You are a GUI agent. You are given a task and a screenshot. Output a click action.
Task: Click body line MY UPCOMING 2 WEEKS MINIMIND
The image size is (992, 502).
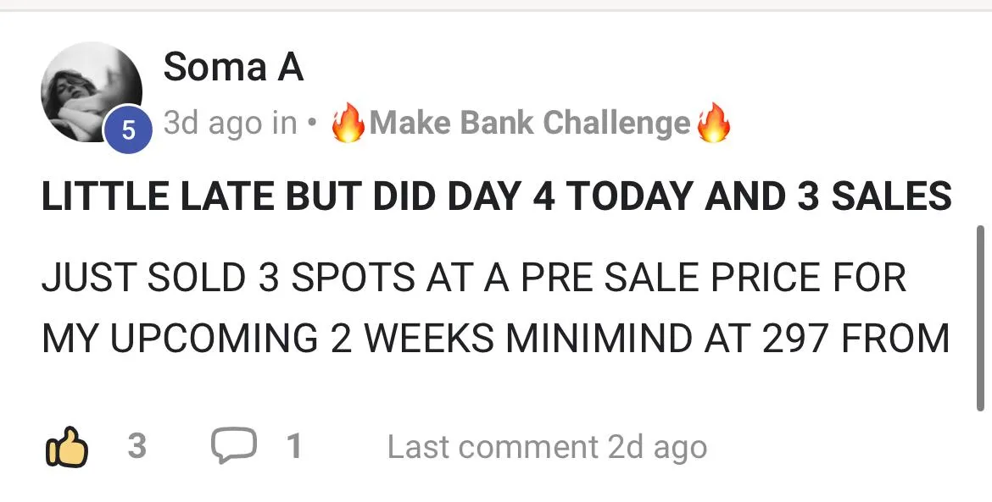(x=496, y=339)
